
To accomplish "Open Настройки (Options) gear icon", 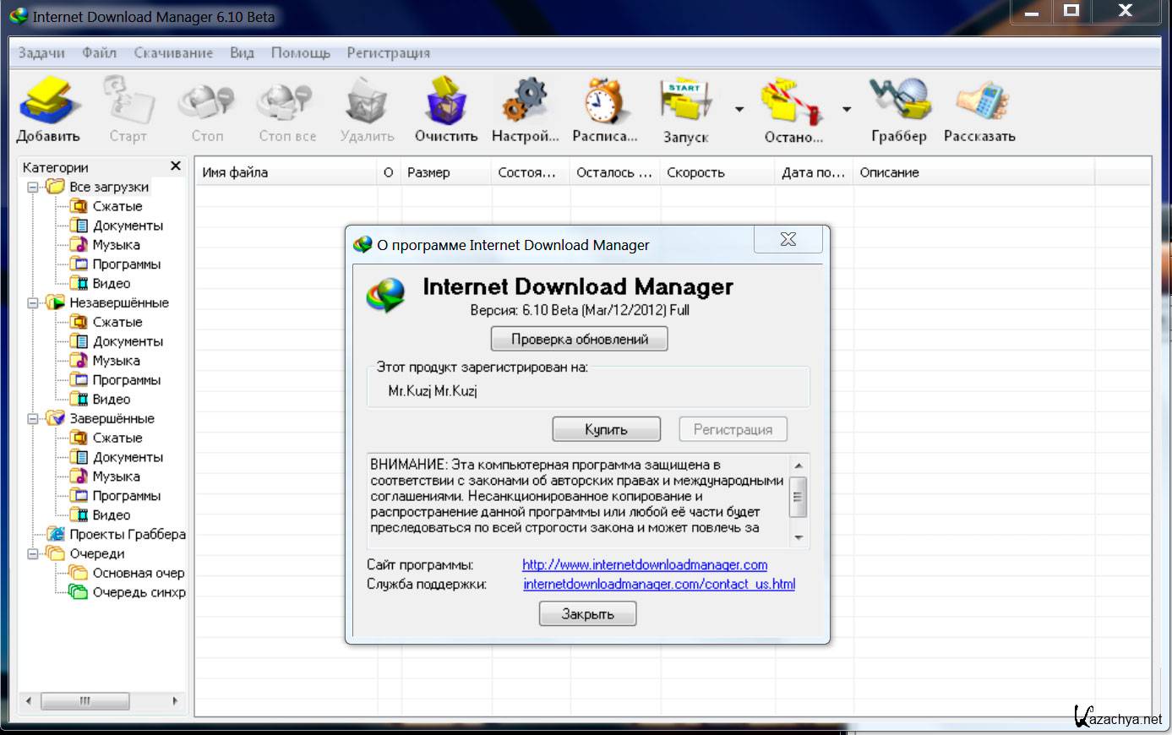I will [x=525, y=101].
